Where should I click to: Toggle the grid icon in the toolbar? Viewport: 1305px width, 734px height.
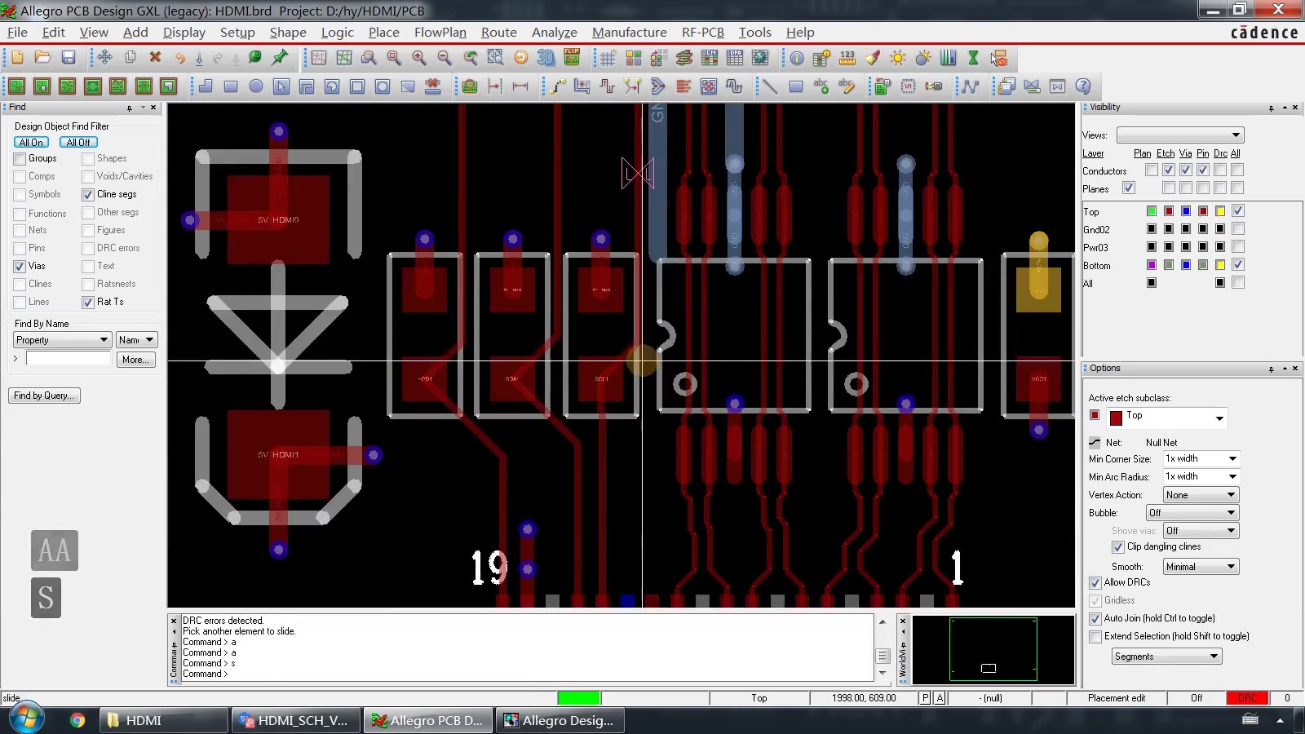pos(608,58)
